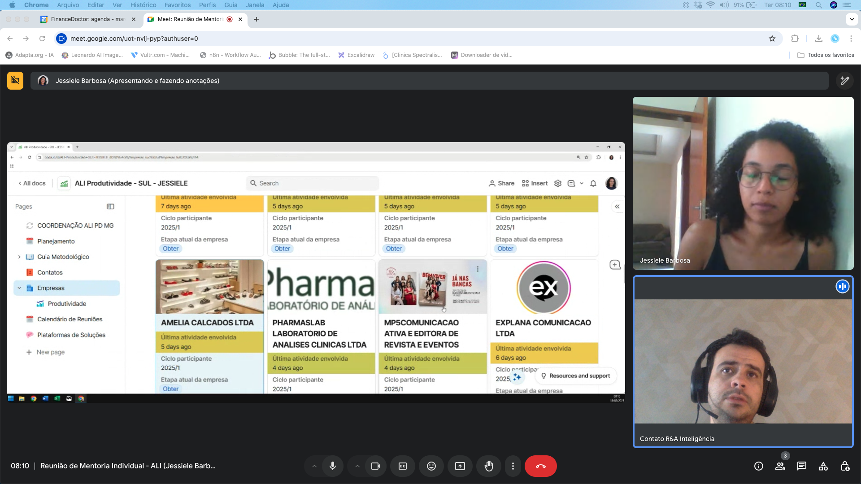
Task: Open Todos os favoritos folder
Action: point(826,55)
